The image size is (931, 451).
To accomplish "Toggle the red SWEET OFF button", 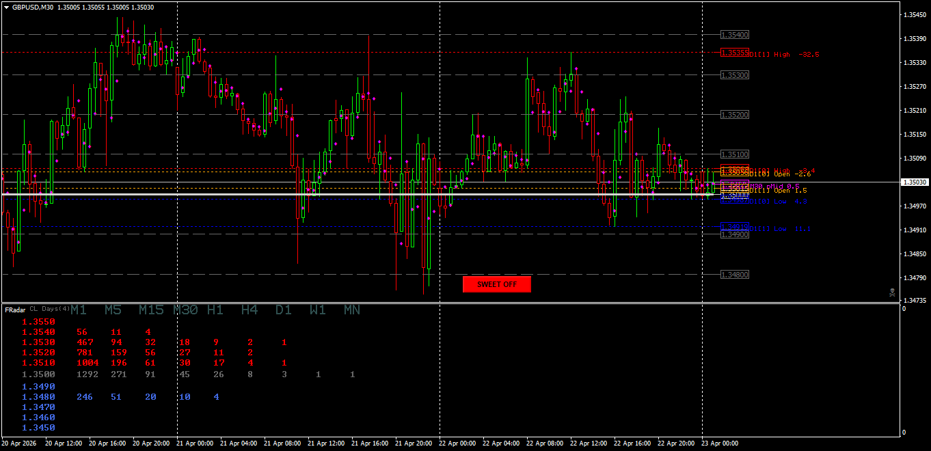I will 497,284.
